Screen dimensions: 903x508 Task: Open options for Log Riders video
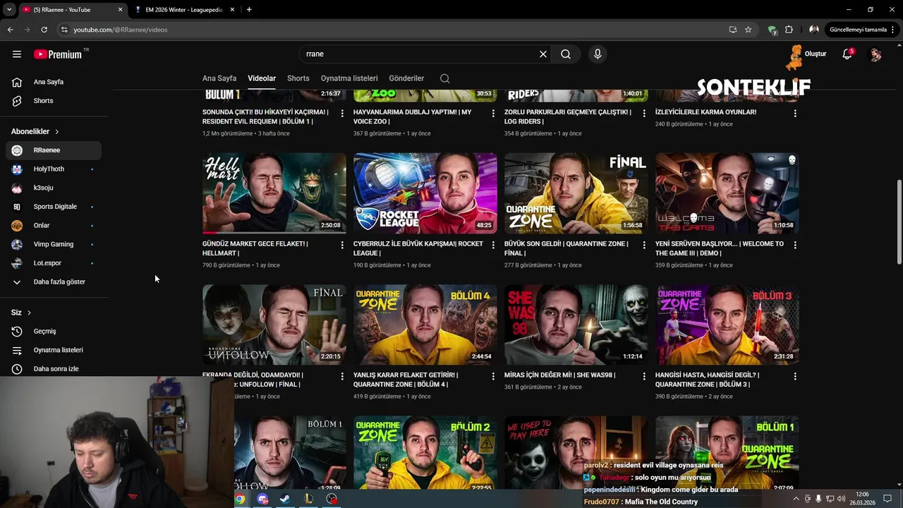644,113
